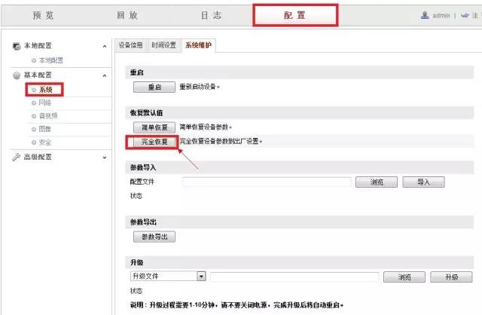Open the 升级文件 upgrade type dropdown
This screenshot has width=482, height=315.
(201, 277)
